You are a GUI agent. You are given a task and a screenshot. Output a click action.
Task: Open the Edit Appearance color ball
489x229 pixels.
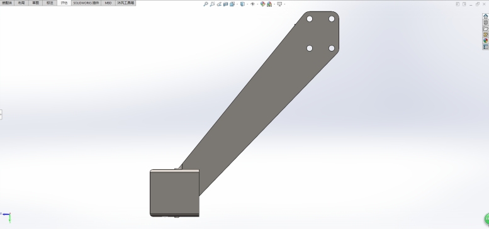click(263, 4)
